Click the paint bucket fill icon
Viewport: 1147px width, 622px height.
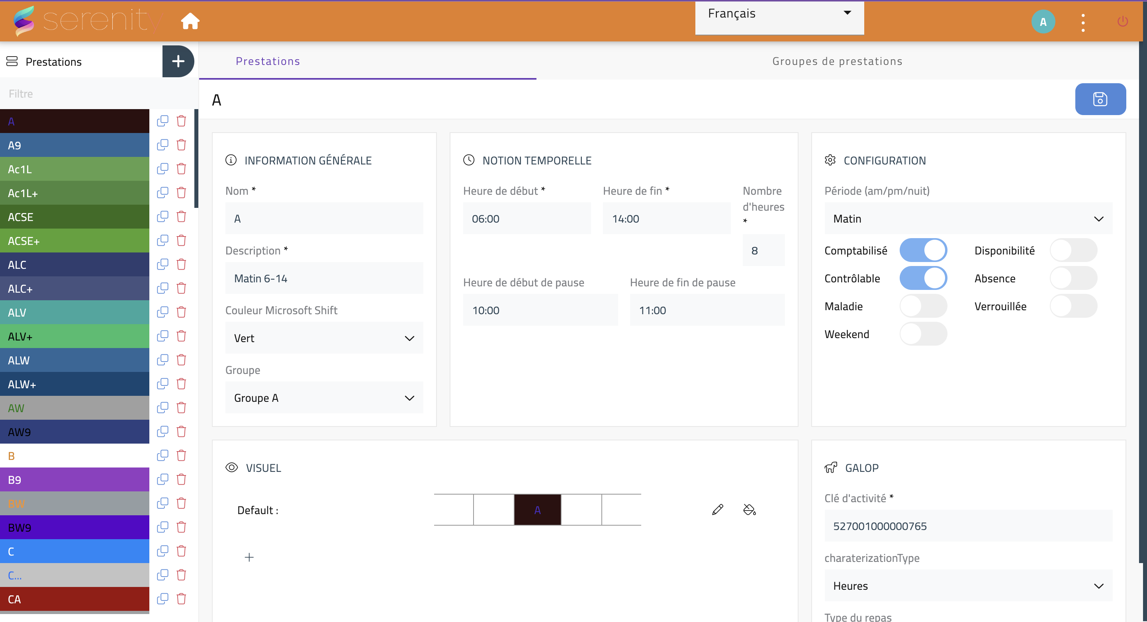pyautogui.click(x=750, y=510)
